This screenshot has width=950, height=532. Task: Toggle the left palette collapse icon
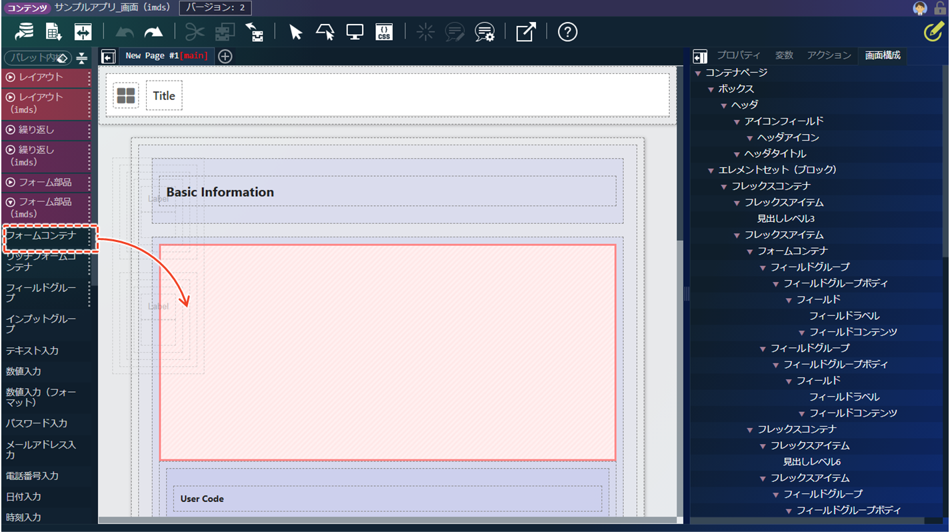[x=108, y=57]
